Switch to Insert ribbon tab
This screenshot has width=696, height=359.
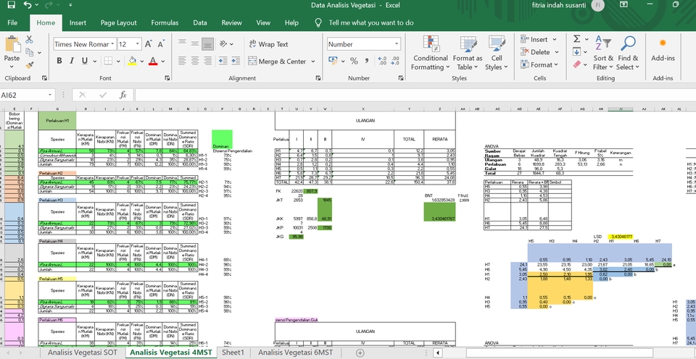point(78,22)
